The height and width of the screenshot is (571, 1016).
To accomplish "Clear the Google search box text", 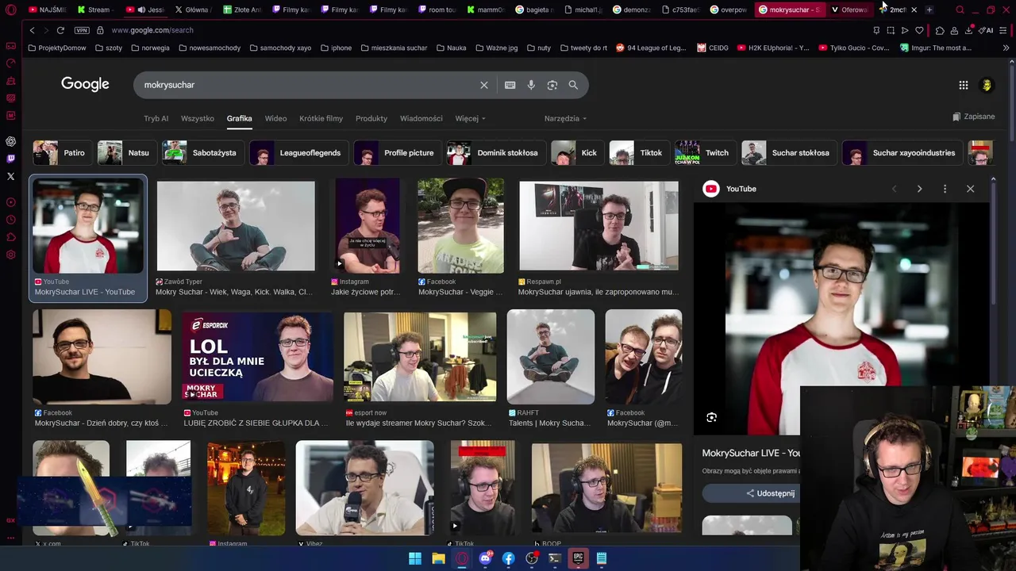I will tap(483, 85).
